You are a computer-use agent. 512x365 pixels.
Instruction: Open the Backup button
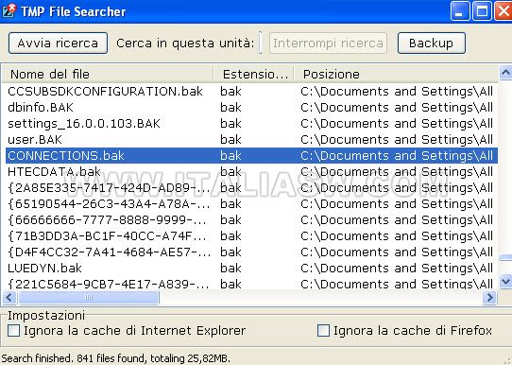click(432, 43)
